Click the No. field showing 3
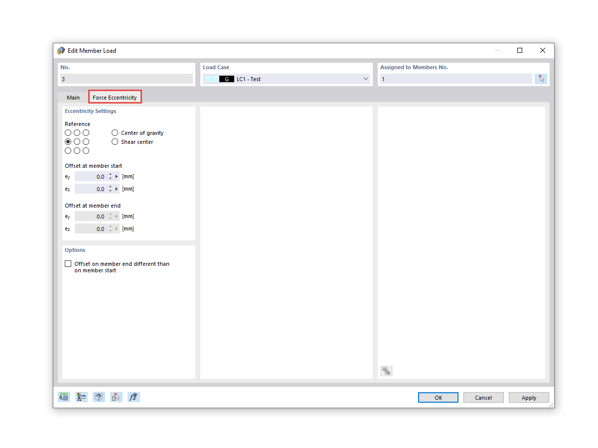Viewport: 598px width, 448px height. coord(127,79)
